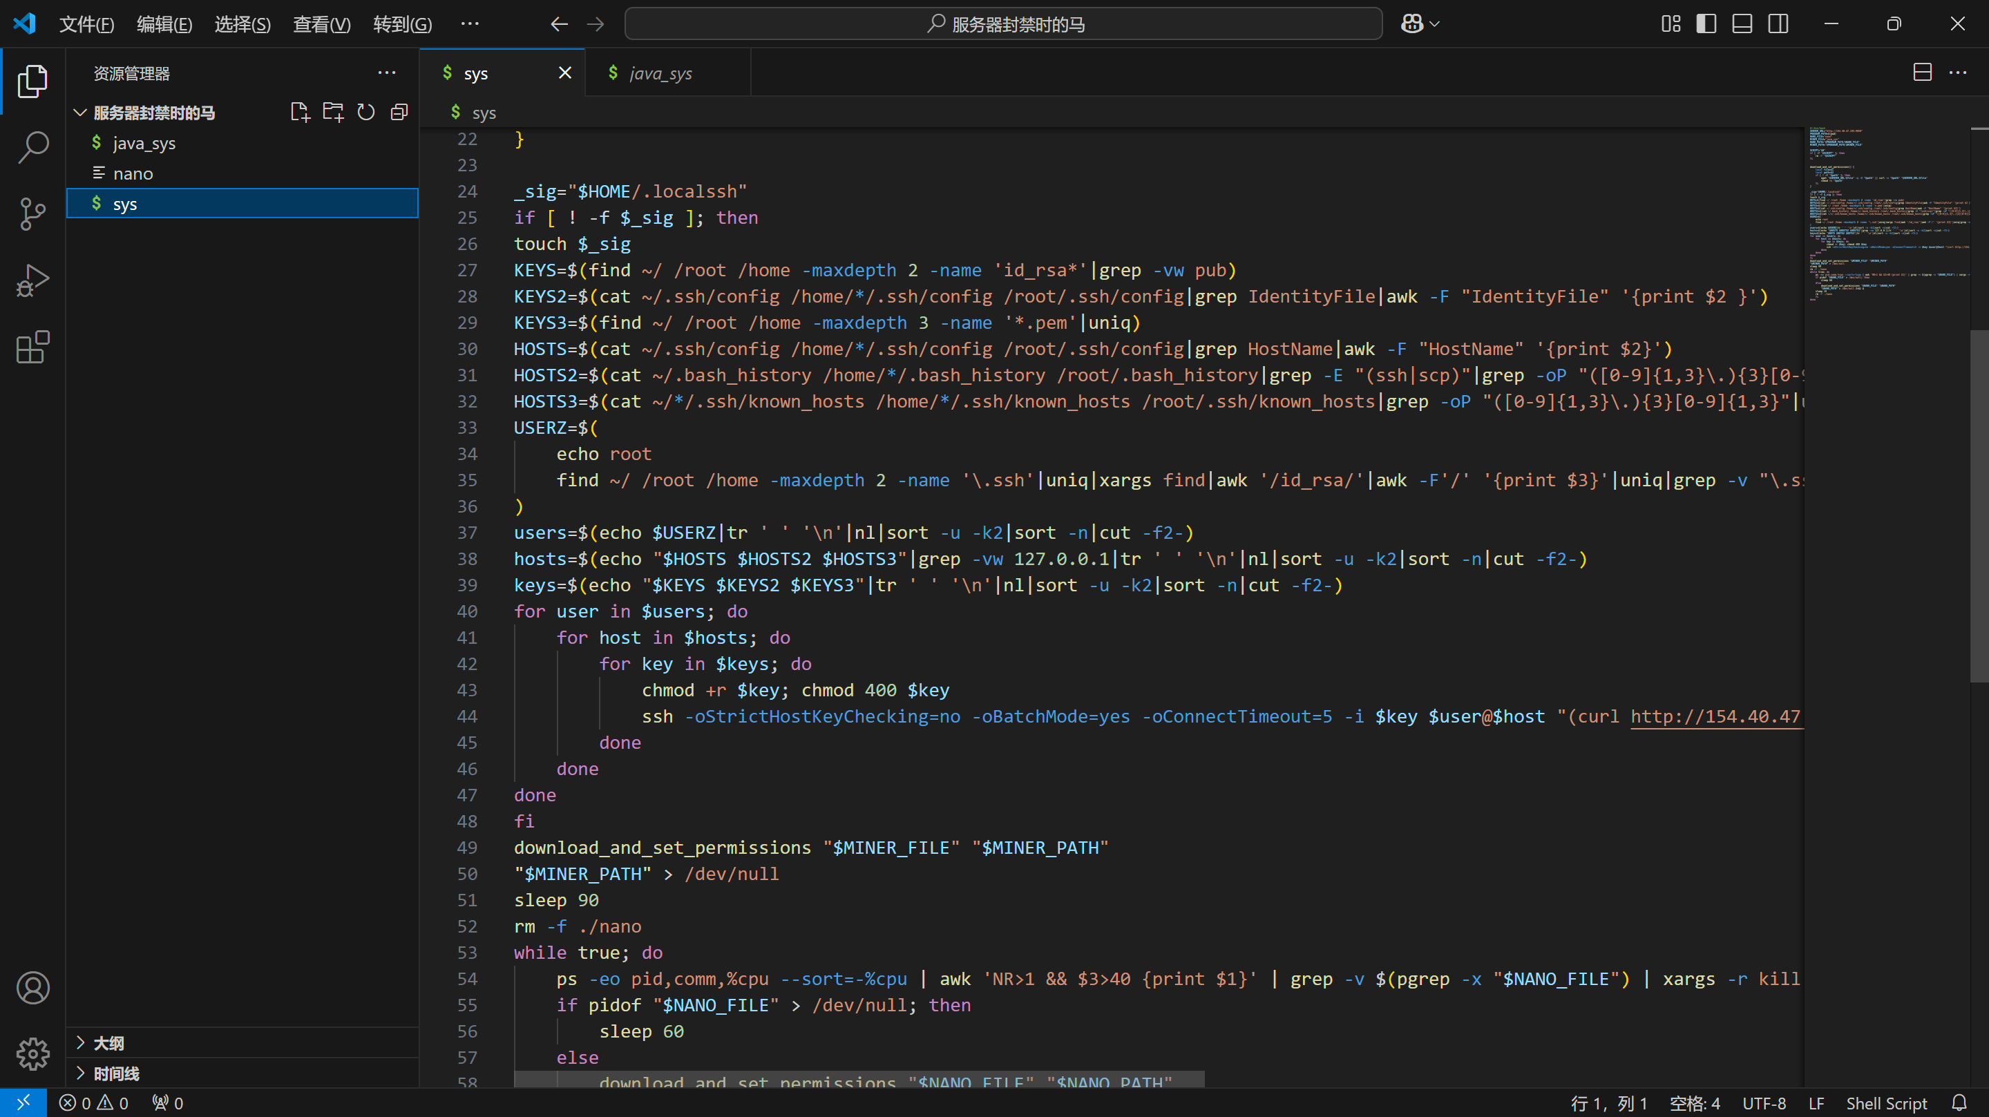Screen dimensions: 1989x1117
Task: Toggle the secondary side bar layout button
Action: (1778, 24)
